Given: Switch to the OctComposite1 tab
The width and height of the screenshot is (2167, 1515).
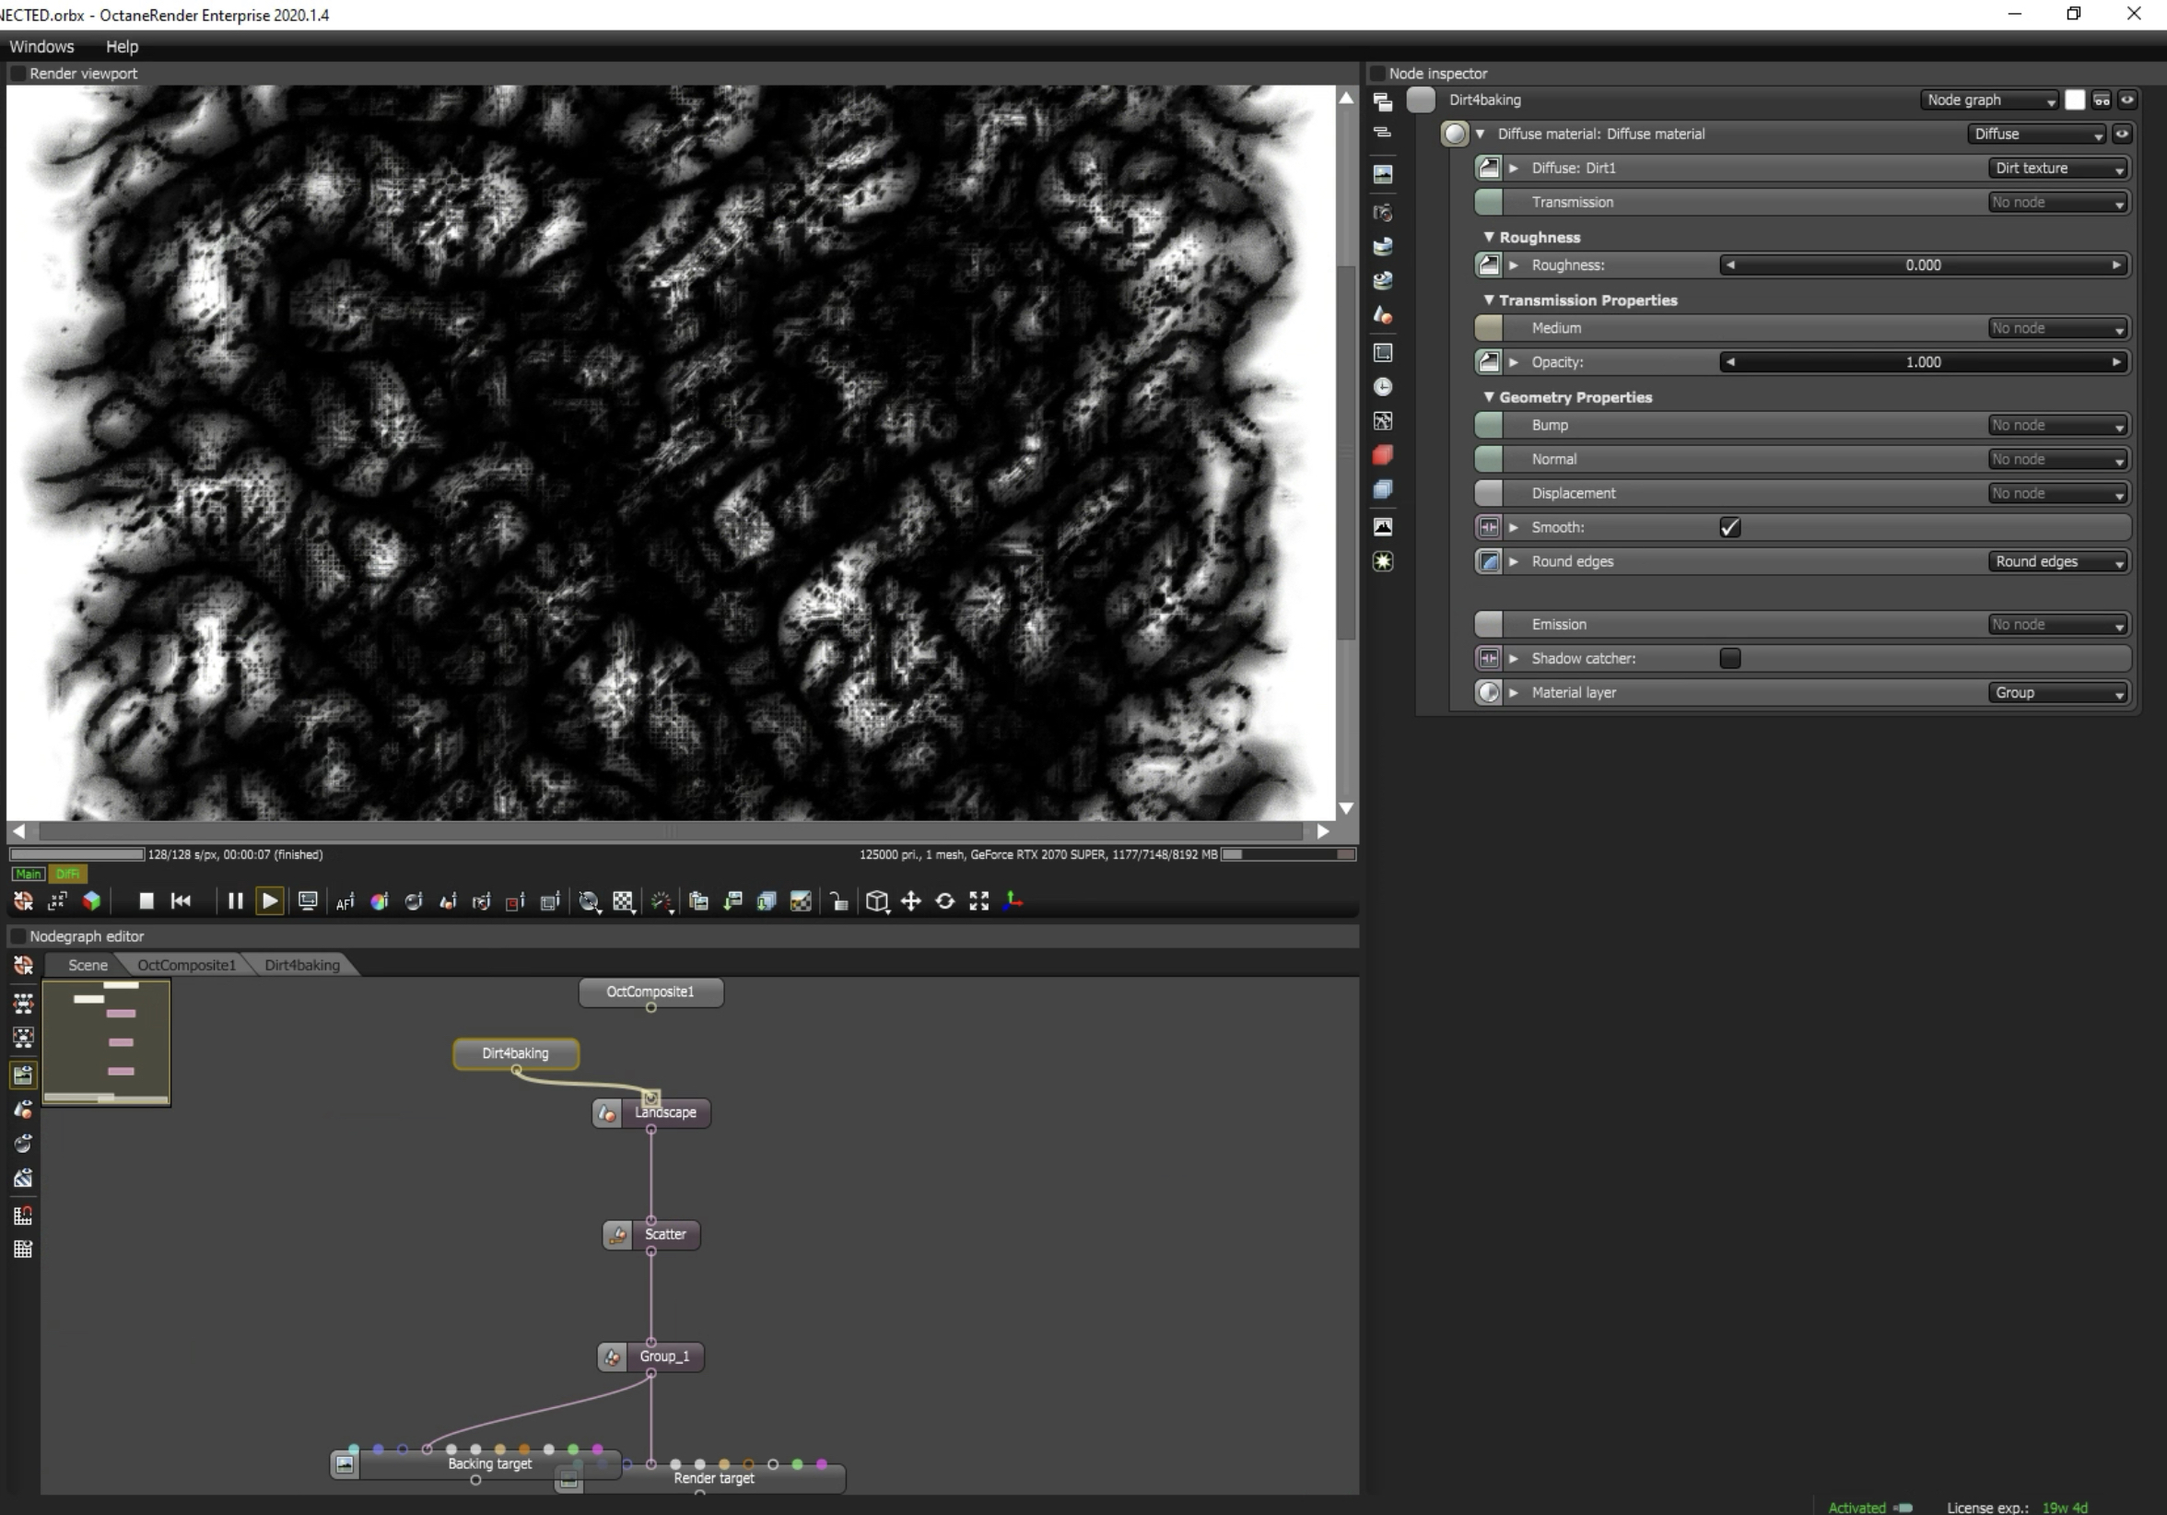Looking at the screenshot, I should 186,965.
